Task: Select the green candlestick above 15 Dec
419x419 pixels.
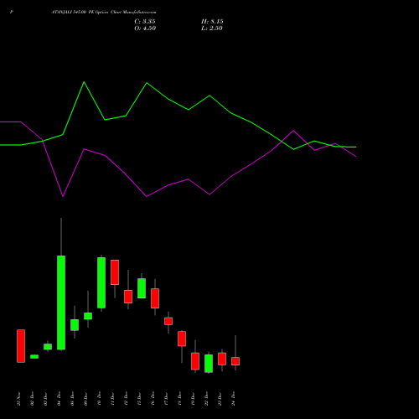Action: [142, 288]
